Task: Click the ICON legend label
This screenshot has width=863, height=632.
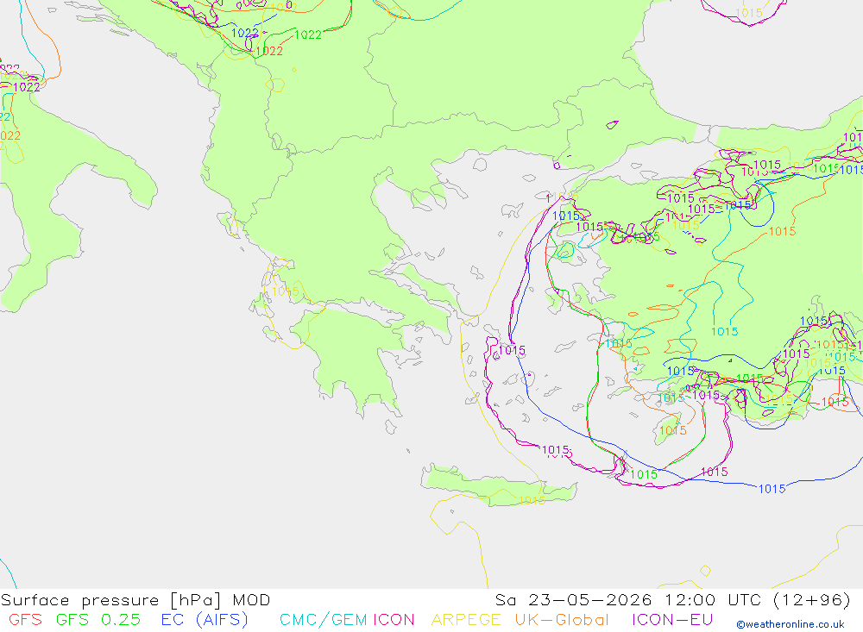Action: [394, 620]
